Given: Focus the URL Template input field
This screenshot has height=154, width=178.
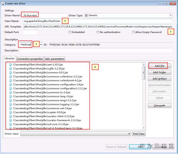Looking at the screenshot, I should tap(98, 27).
